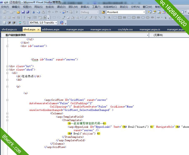189x155 pixels.
Task: Click the Increase Indent icon
Action: 14,23
